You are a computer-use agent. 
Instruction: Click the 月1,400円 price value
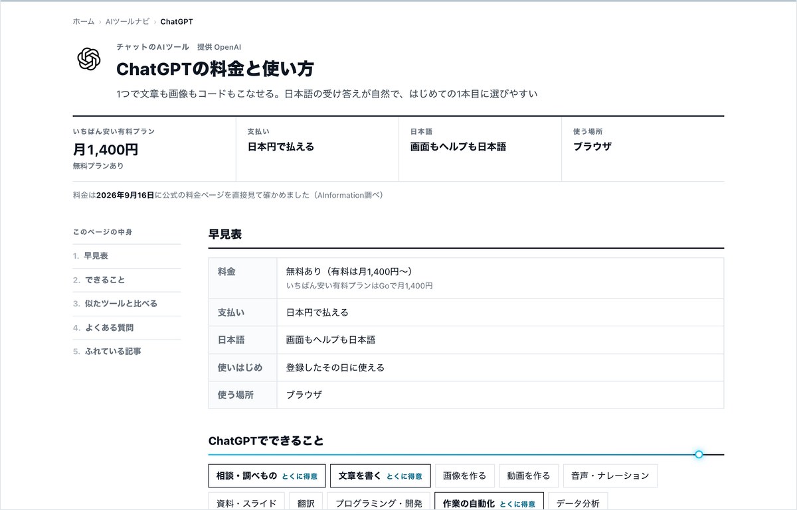[x=106, y=150]
